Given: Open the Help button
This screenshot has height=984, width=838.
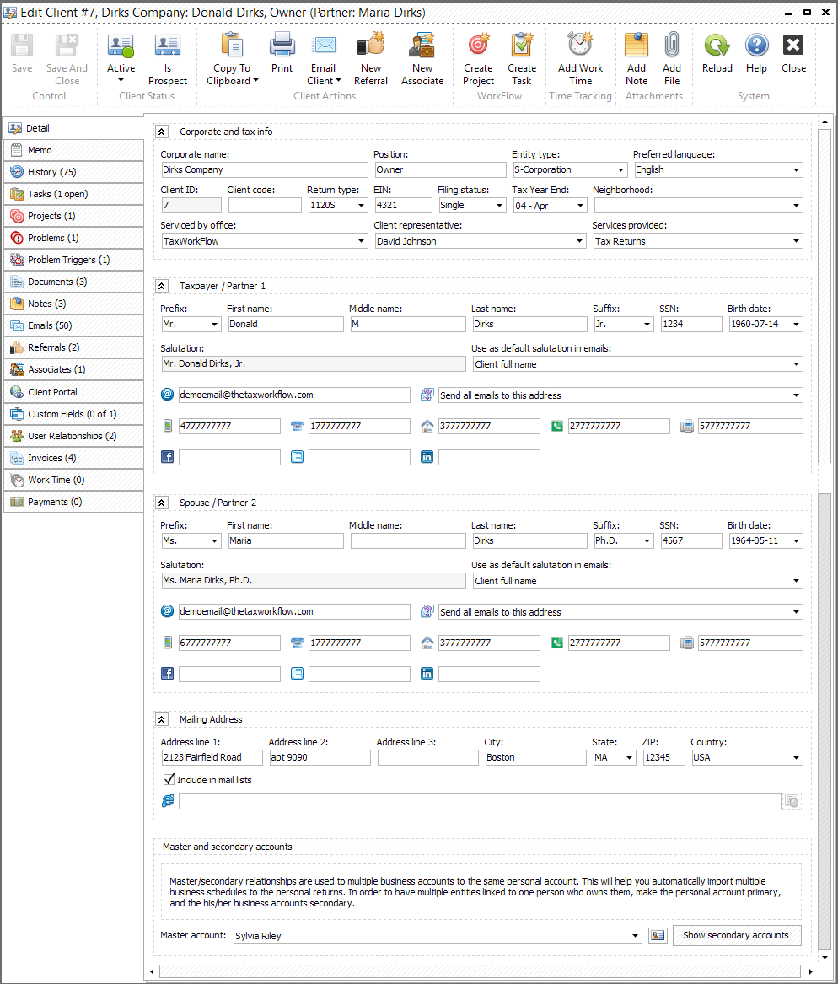Looking at the screenshot, I should 756,56.
